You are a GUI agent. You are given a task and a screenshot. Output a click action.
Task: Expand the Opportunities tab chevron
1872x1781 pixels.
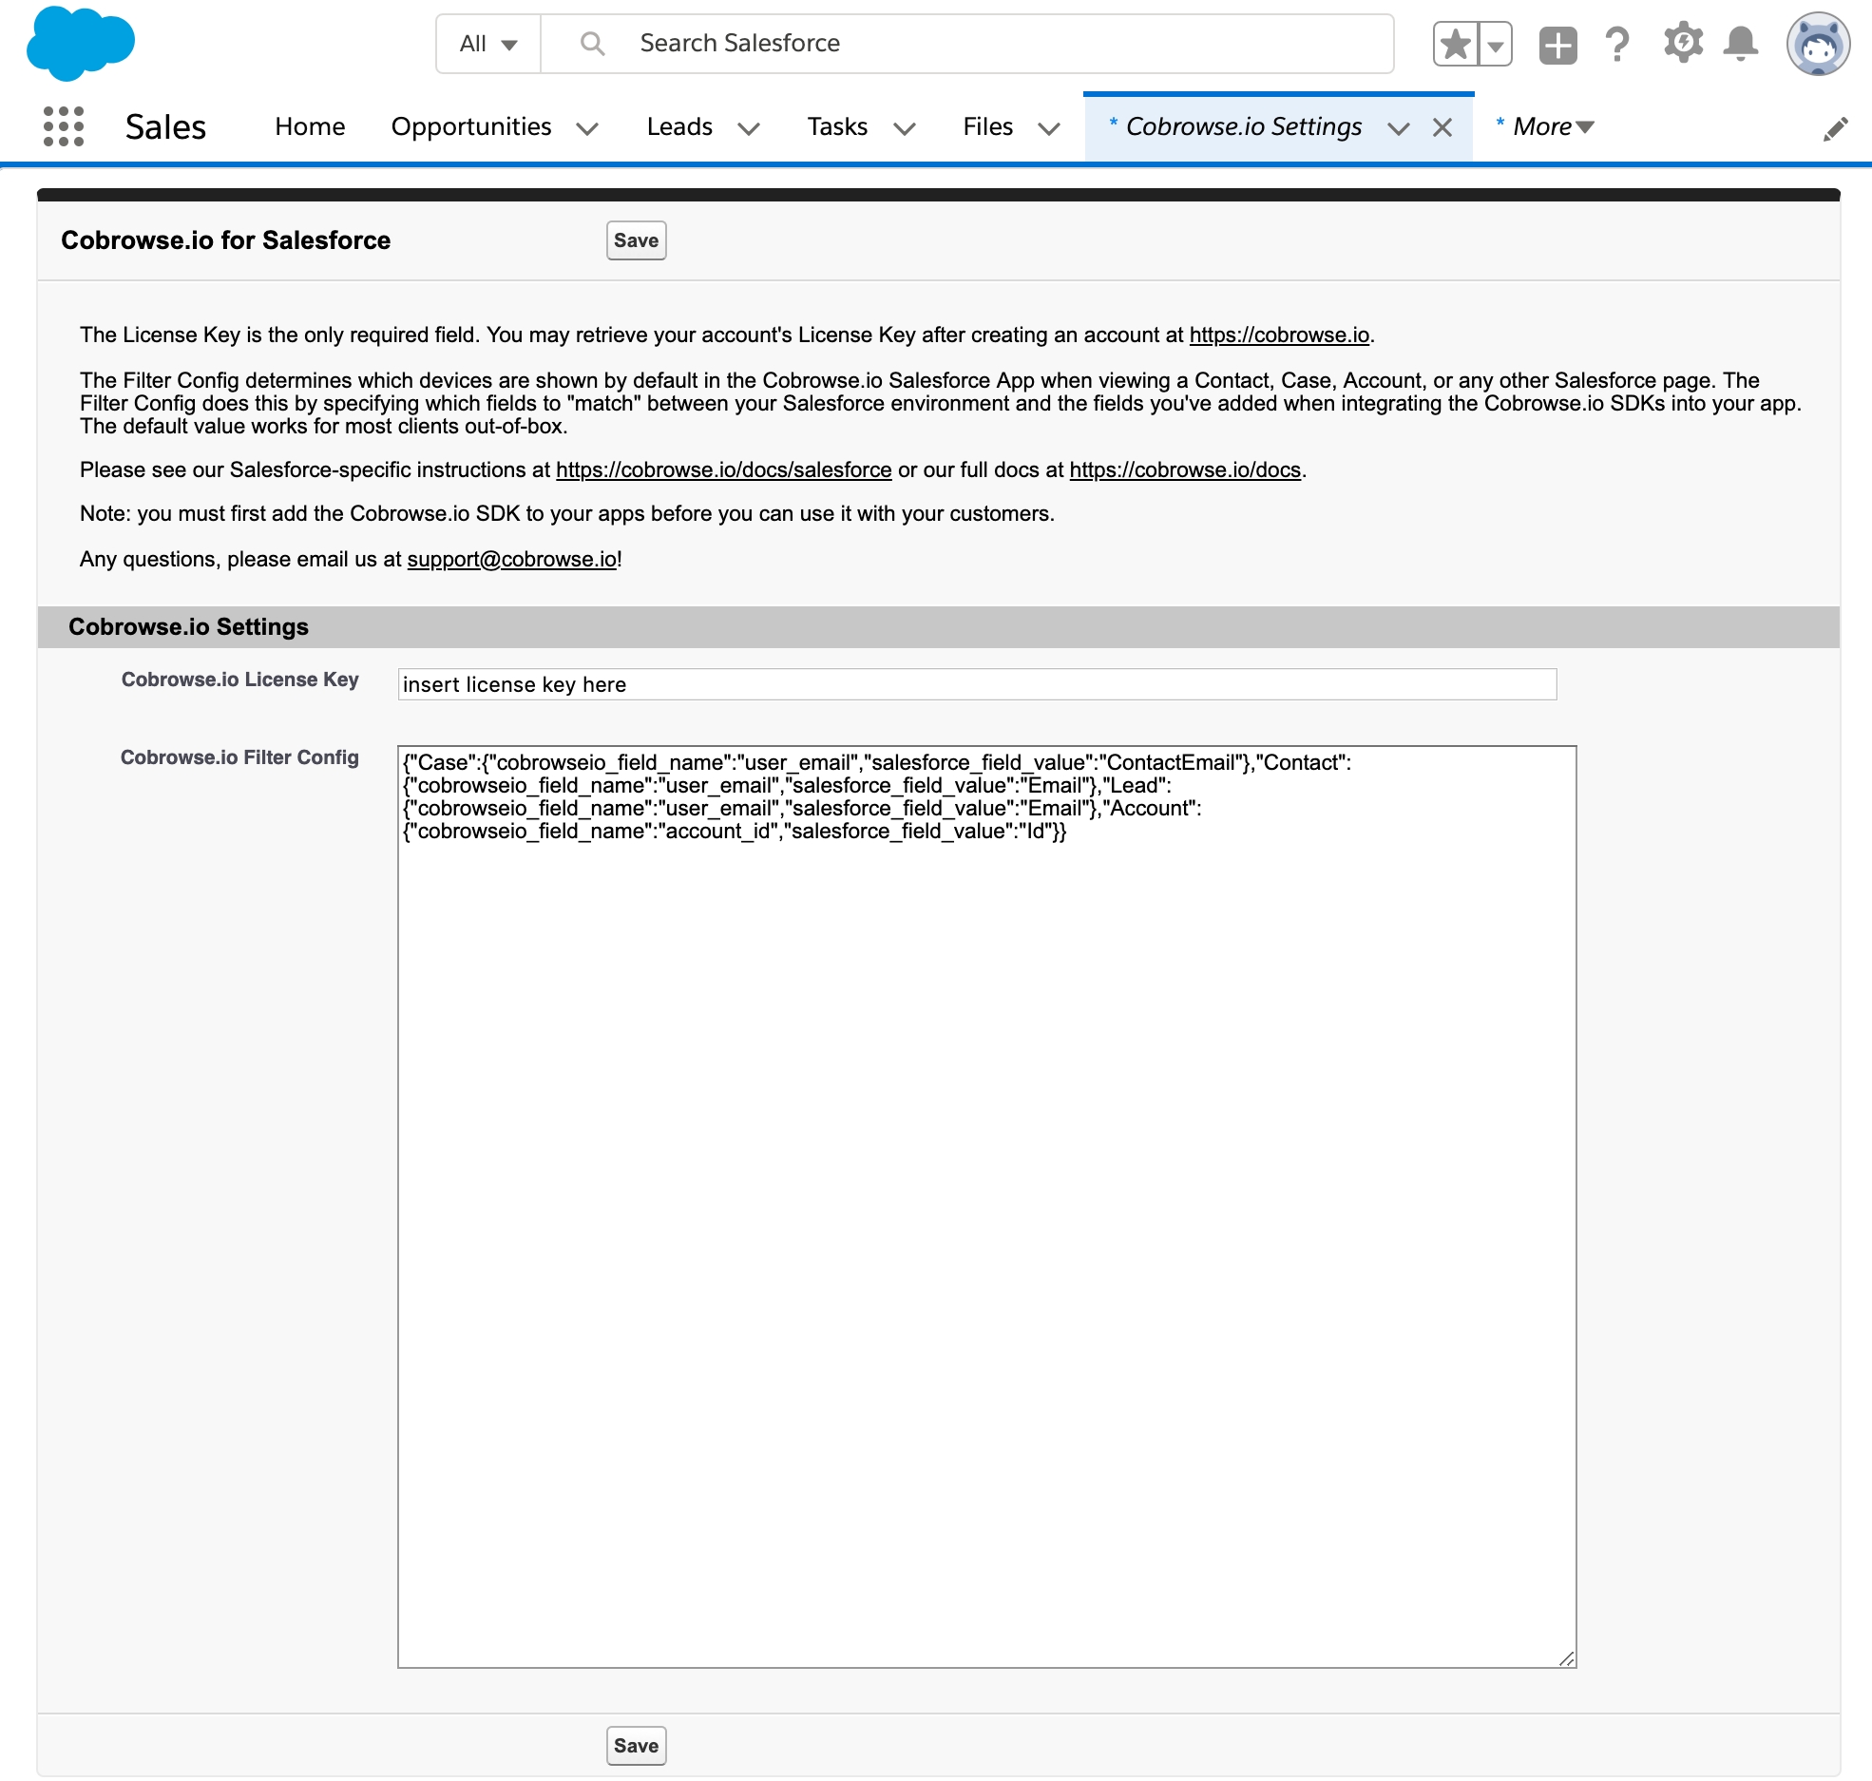[587, 128]
